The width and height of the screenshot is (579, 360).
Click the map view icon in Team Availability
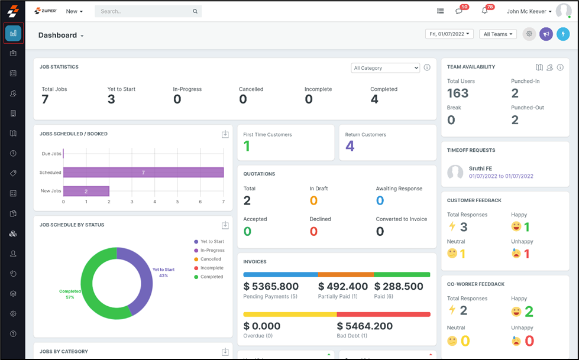(539, 67)
